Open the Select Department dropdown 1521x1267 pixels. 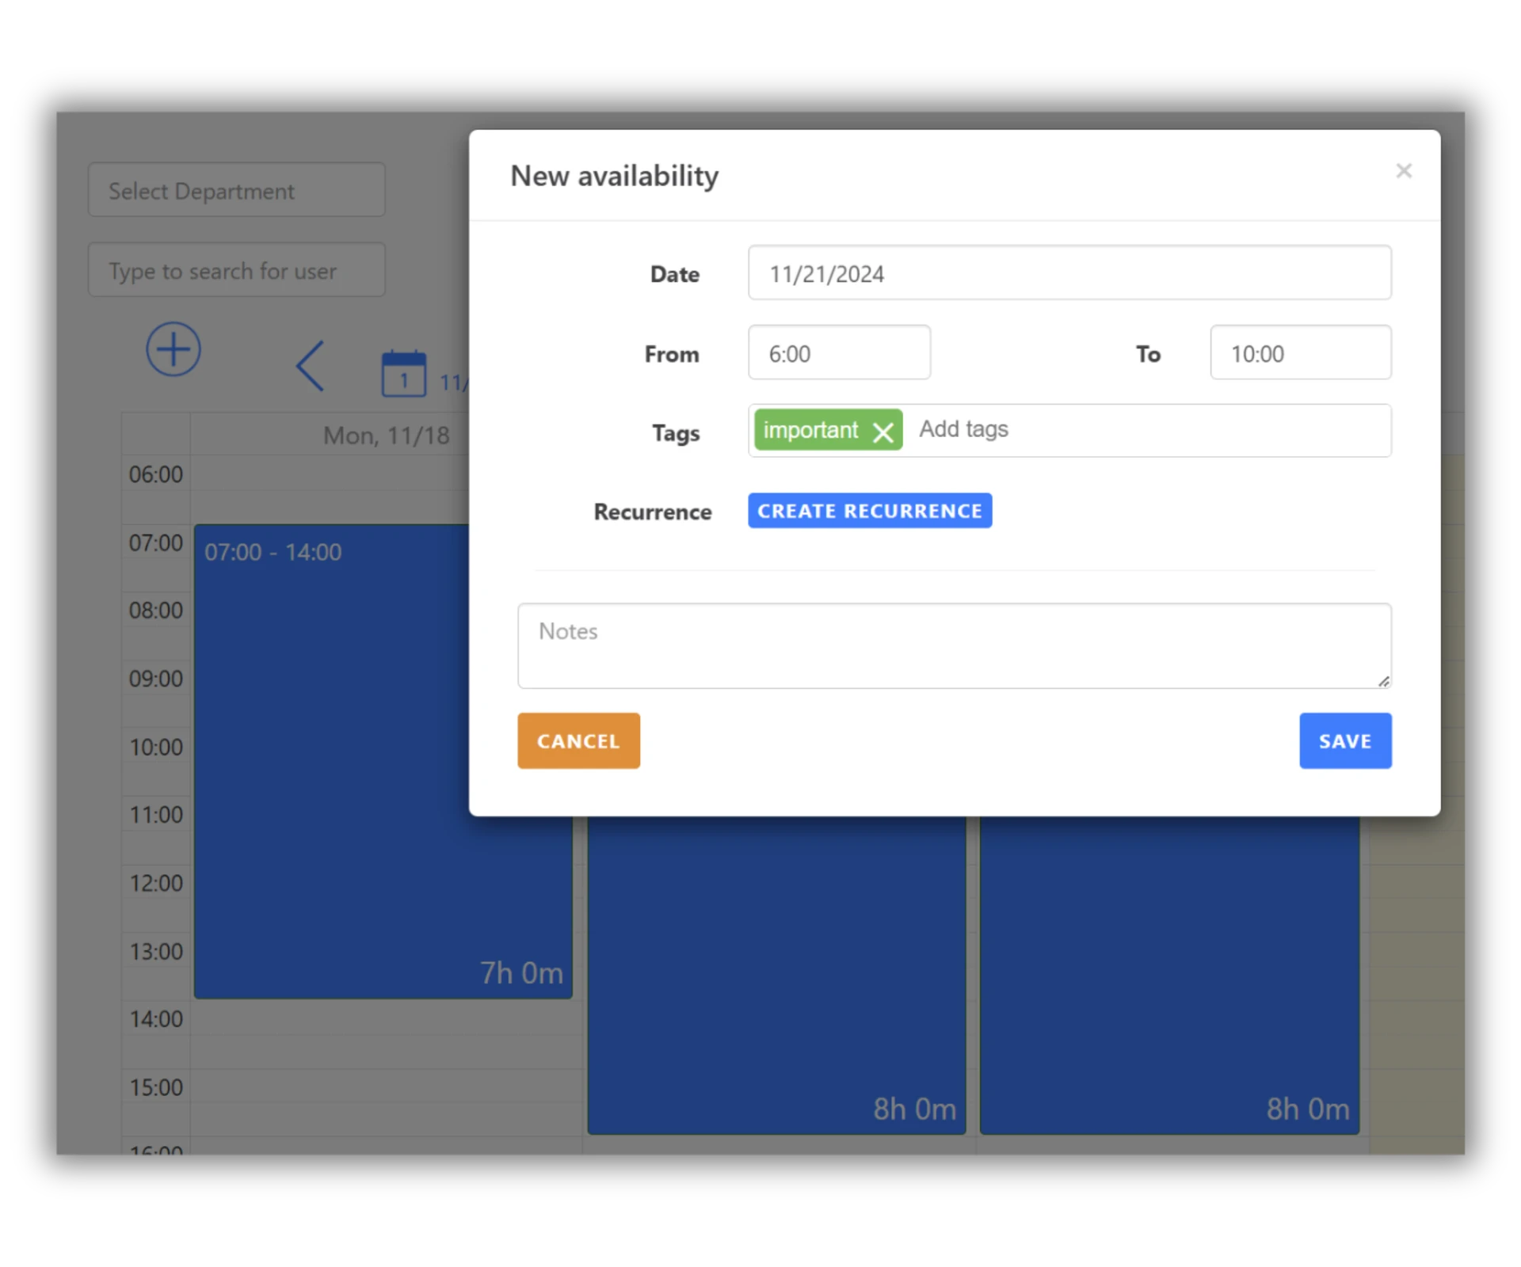pos(236,190)
